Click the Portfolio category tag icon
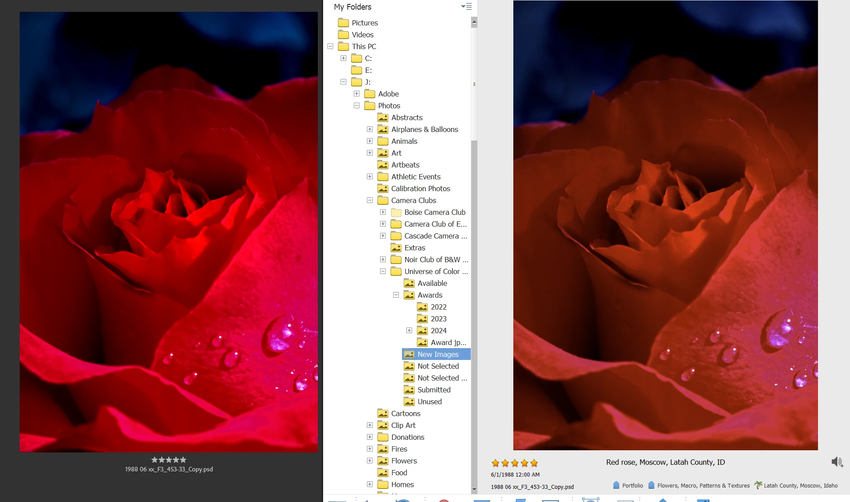Viewport: 850px width, 502px height. (616, 485)
